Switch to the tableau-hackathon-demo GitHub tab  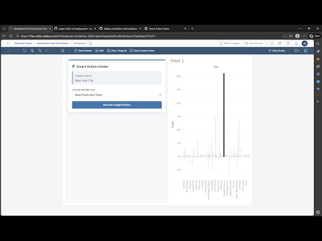tap(120, 29)
